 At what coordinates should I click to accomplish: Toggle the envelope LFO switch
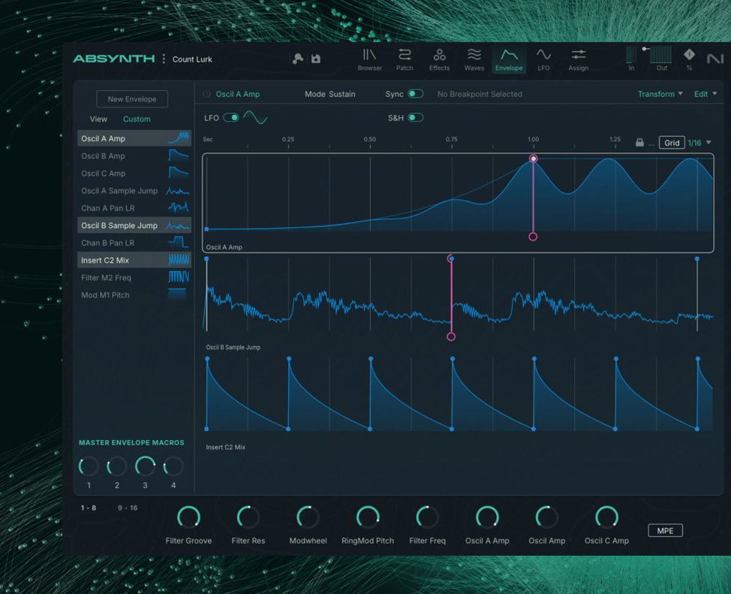[231, 118]
